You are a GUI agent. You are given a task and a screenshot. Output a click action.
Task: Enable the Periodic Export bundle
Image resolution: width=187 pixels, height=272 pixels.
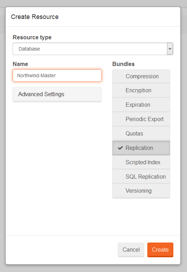141,119
